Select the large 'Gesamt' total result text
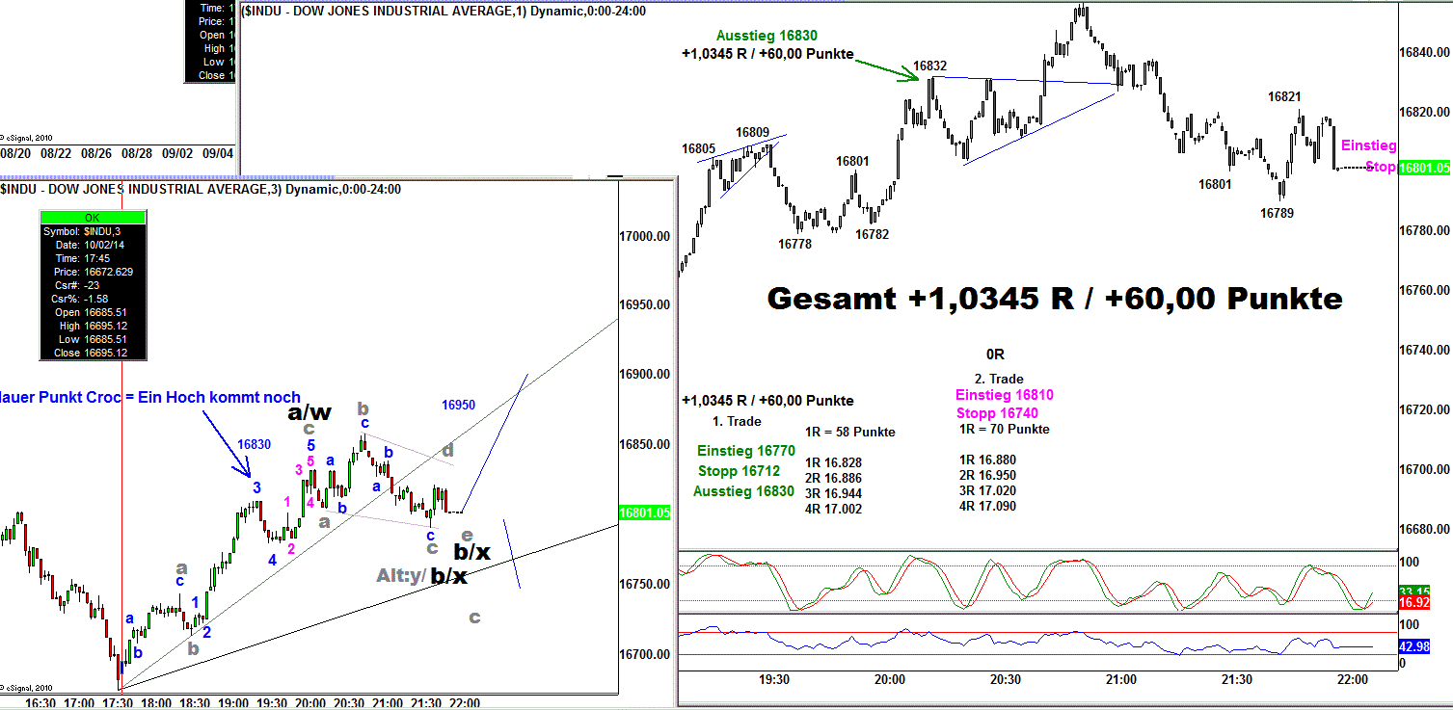The height and width of the screenshot is (710, 1453). pos(1054,299)
